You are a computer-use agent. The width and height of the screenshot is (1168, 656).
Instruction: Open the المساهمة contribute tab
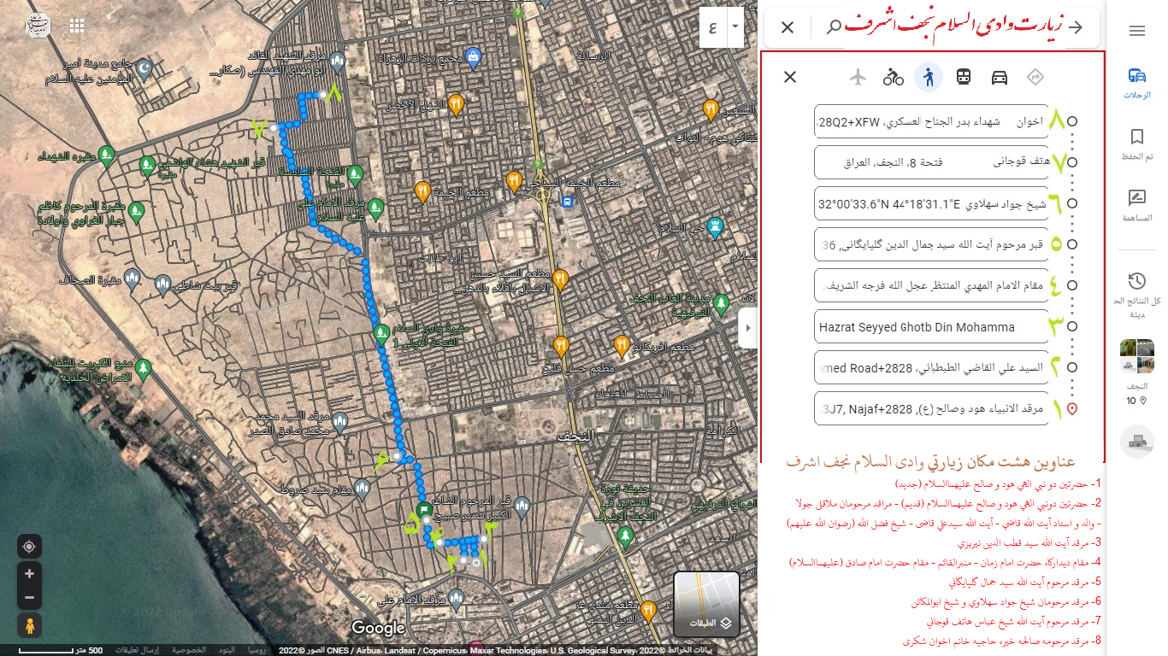pos(1136,206)
